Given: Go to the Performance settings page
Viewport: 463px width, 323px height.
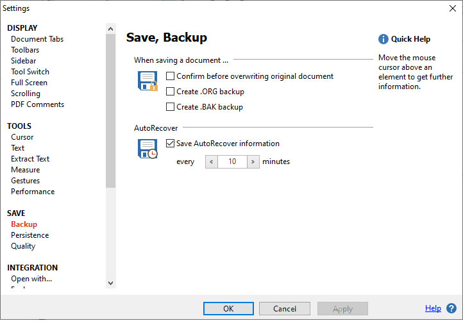Looking at the screenshot, I should (33, 192).
